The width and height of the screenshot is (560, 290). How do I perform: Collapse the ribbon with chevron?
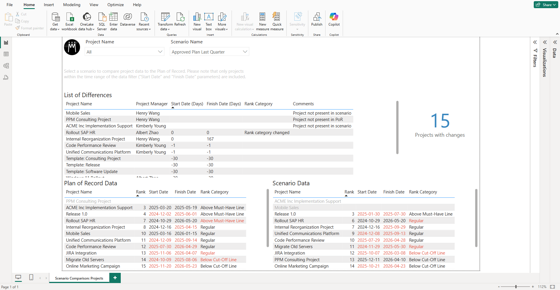[557, 34]
